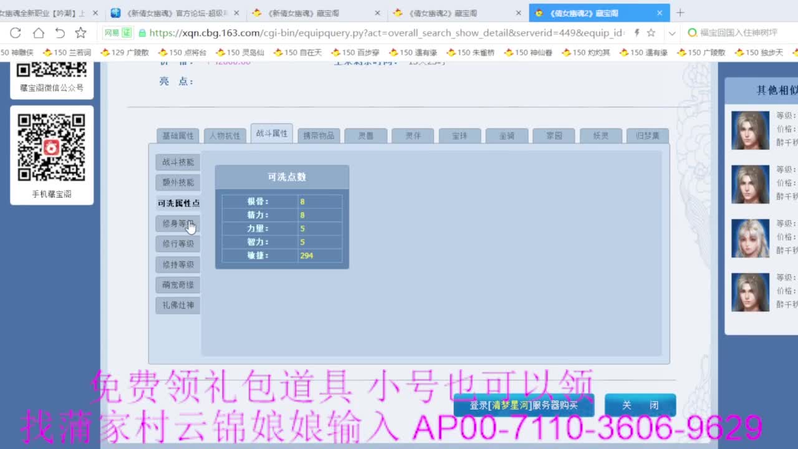
Task: Switch to the 妖灵 tab
Action: tap(601, 136)
